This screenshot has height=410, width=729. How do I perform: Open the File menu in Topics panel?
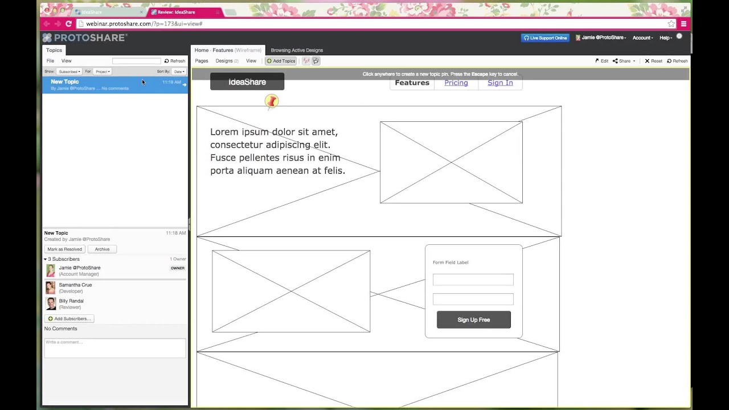coord(50,61)
